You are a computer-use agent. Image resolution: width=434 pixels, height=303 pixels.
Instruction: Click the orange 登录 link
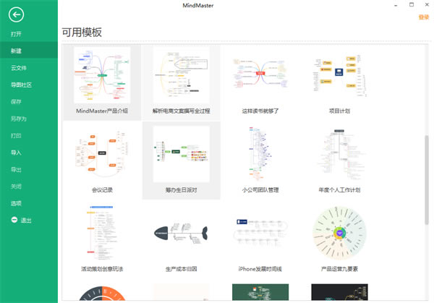(423, 17)
